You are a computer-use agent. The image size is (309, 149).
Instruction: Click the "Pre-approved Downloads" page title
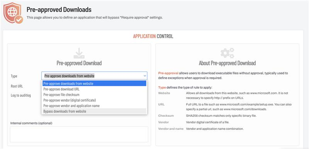pyautogui.click(x=59, y=10)
